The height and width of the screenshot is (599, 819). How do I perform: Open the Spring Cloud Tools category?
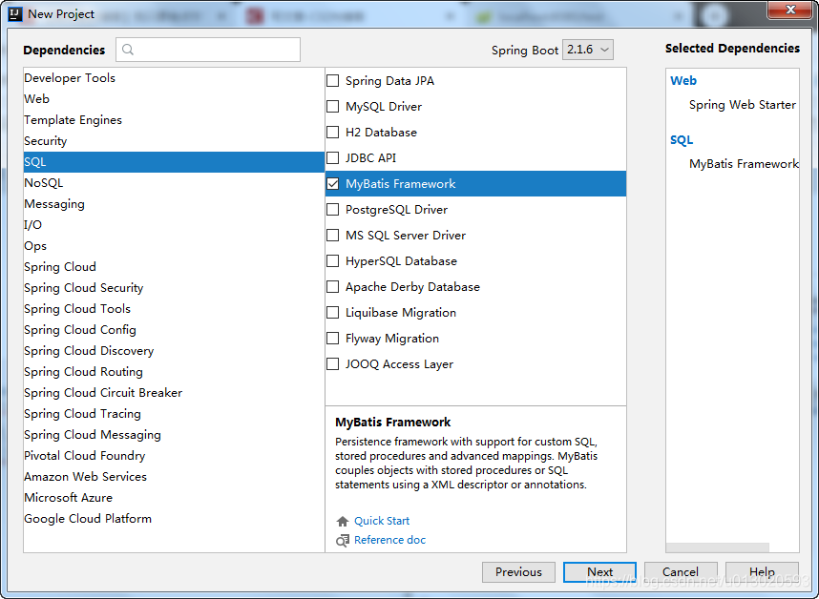(174, 308)
